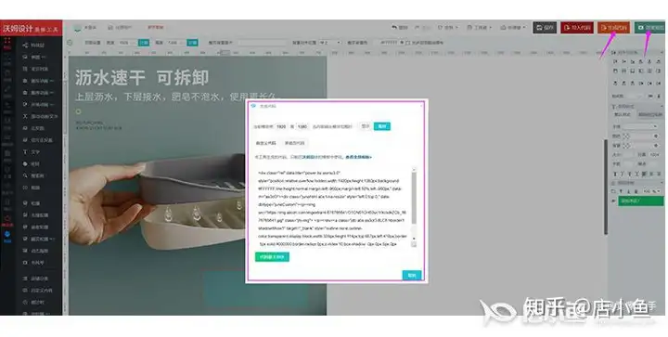Viewport: 668px width, 337px height.
Task: Click the undo arrow icon in top toolbar
Action: point(394,28)
